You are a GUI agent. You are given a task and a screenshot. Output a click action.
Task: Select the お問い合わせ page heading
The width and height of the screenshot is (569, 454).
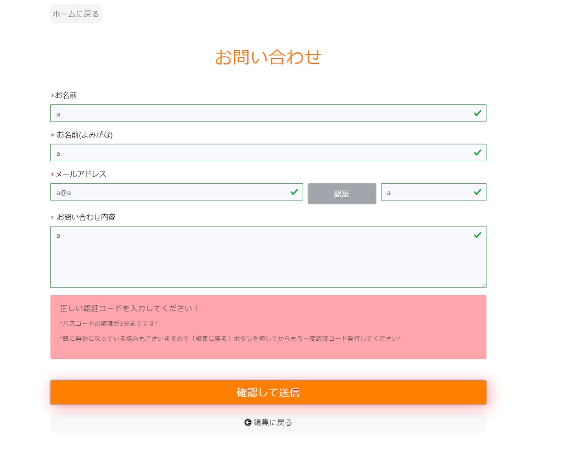268,57
